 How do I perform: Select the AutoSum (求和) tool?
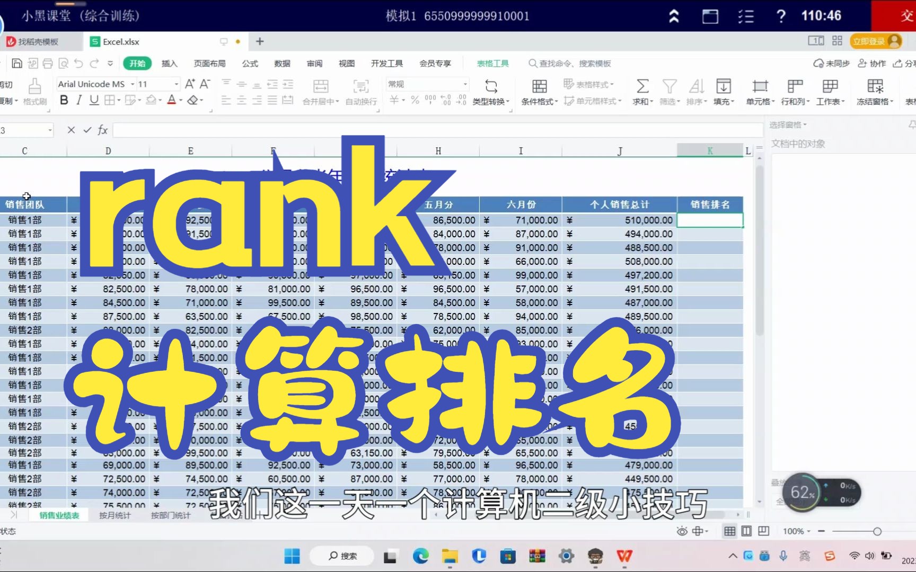(642, 92)
